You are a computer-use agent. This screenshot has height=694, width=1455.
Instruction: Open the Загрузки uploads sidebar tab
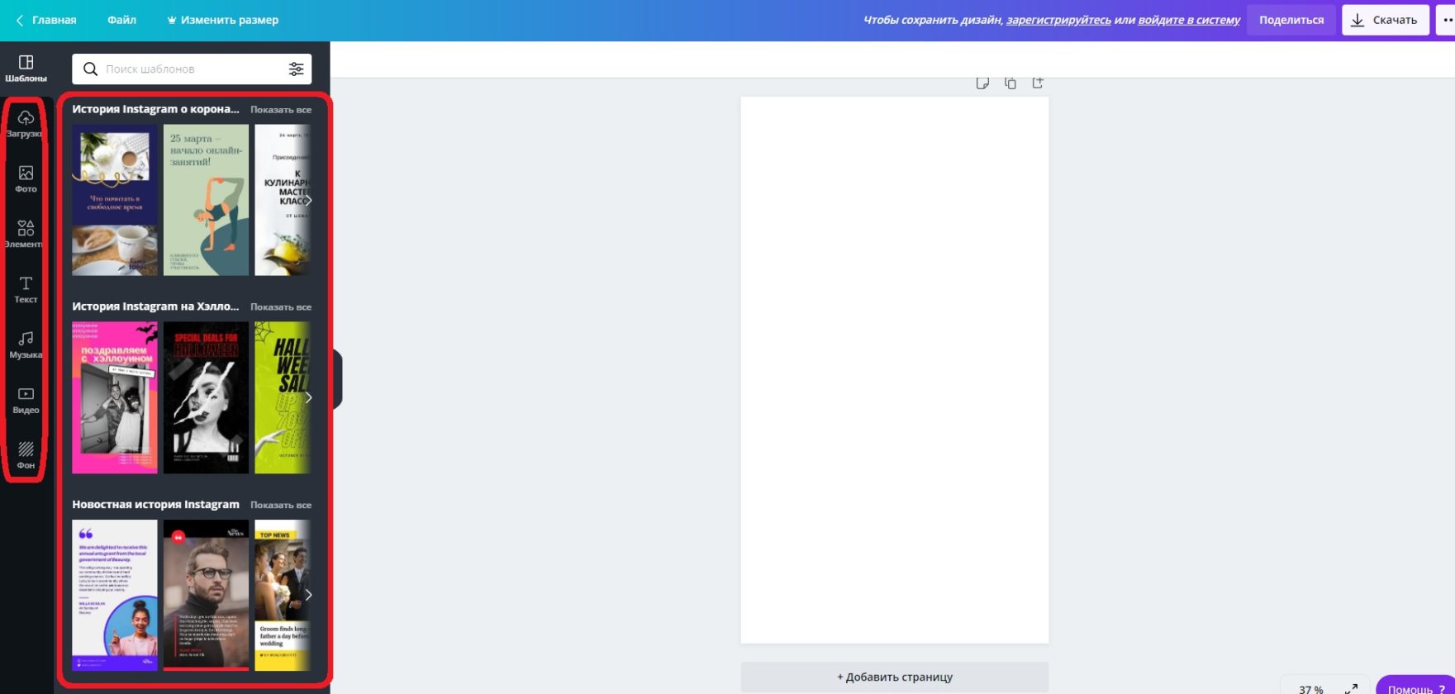pyautogui.click(x=26, y=124)
